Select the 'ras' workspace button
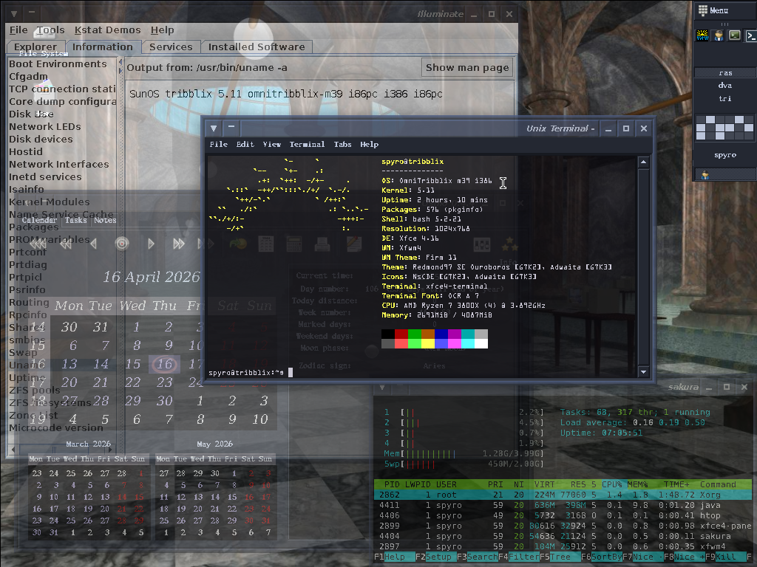Screen dimensions: 757x567 click(724, 73)
